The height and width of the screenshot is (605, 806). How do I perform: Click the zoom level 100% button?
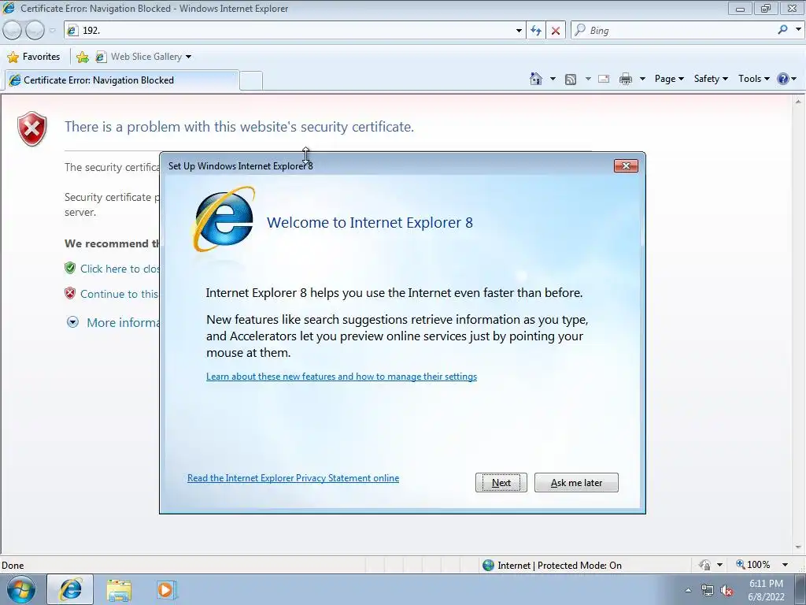[x=753, y=565]
